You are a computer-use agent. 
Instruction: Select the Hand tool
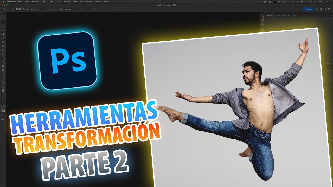click(3, 90)
